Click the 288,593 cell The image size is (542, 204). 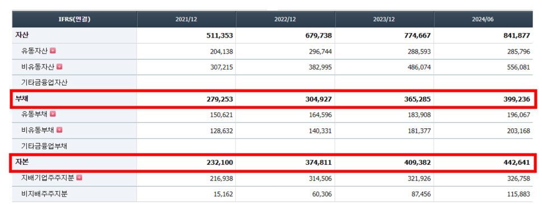[419, 52]
